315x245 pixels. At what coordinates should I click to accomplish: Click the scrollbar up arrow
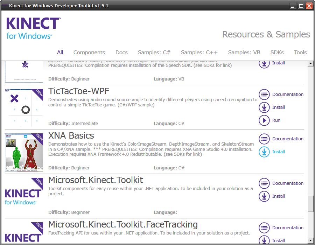(310, 64)
